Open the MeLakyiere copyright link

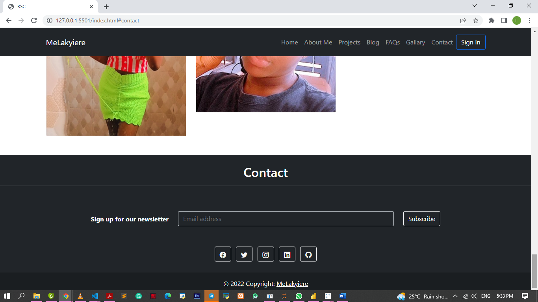point(292,284)
